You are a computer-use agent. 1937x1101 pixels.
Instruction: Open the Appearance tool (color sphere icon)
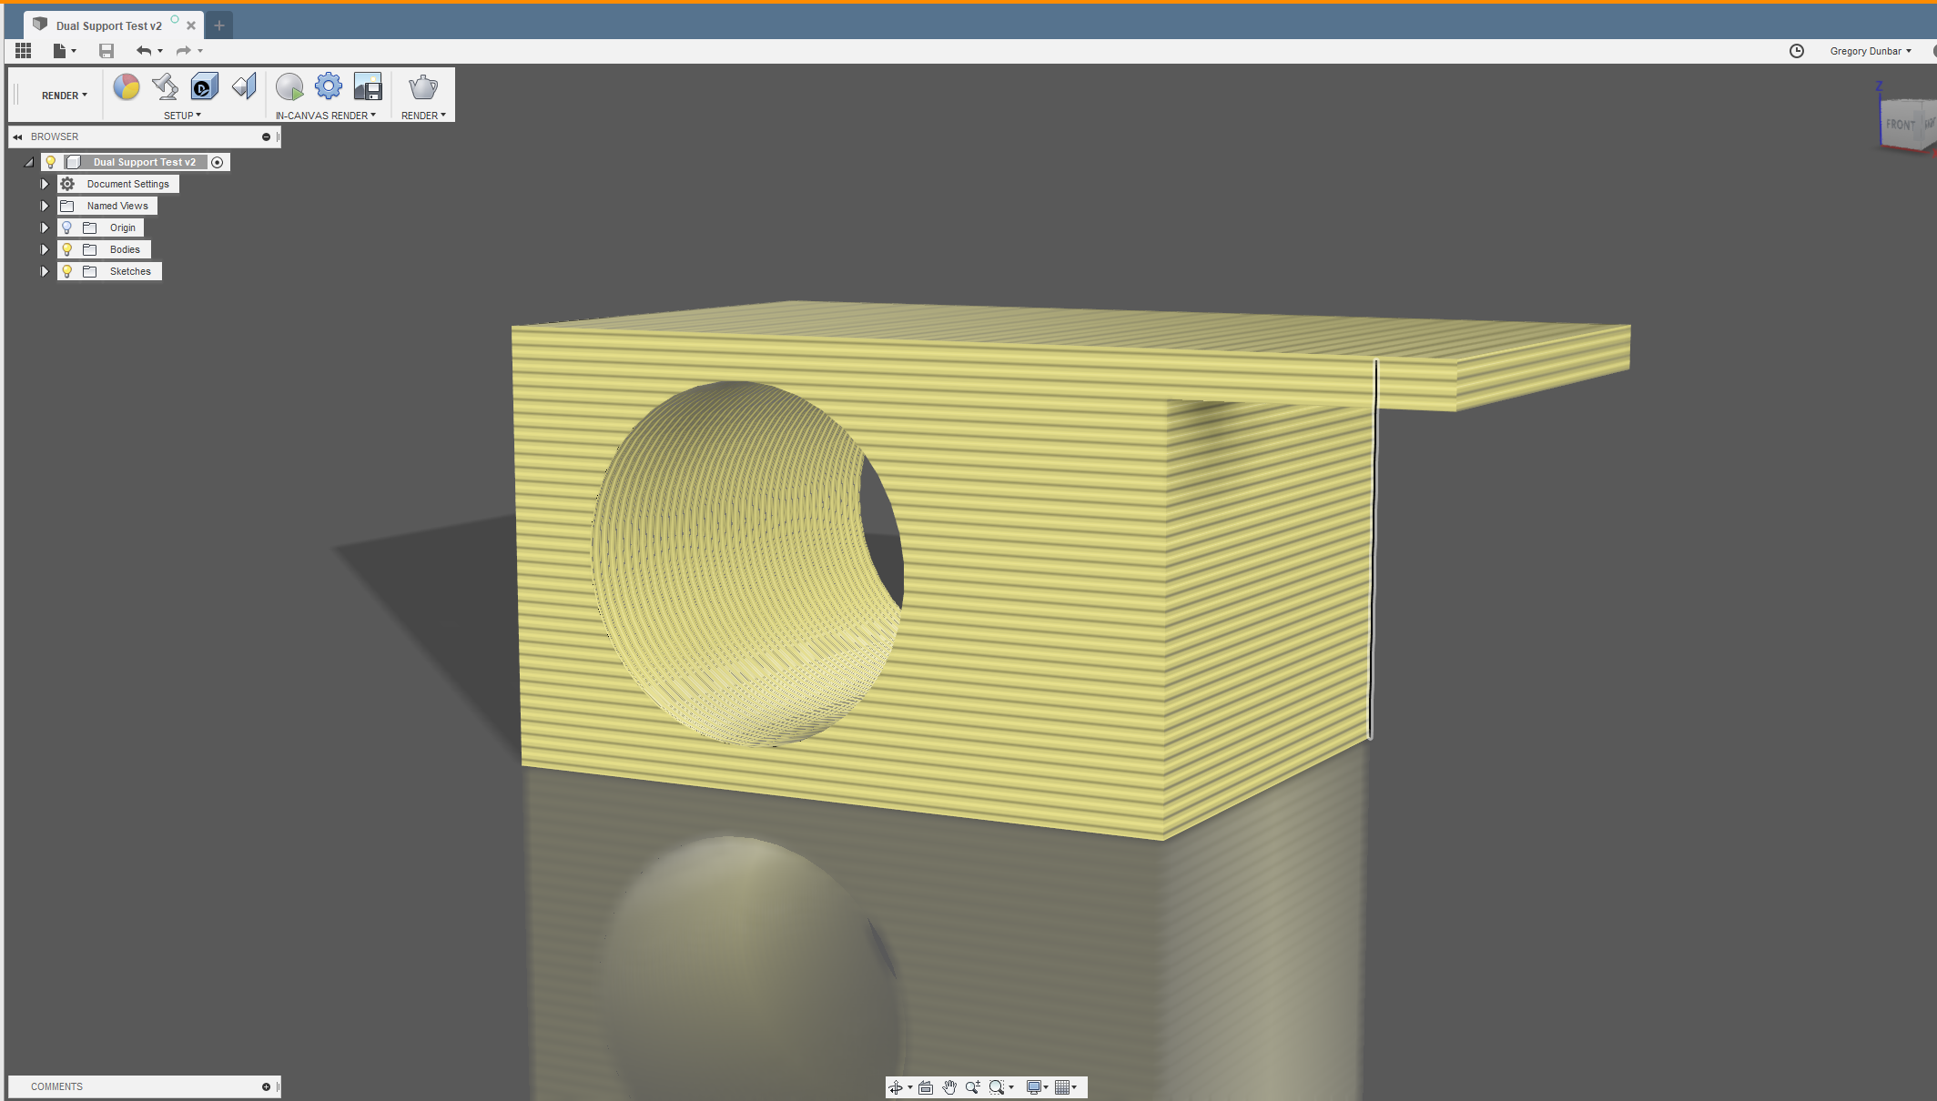[x=127, y=87]
